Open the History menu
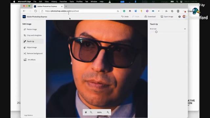This screenshot has width=210, height=118. point(54,2)
